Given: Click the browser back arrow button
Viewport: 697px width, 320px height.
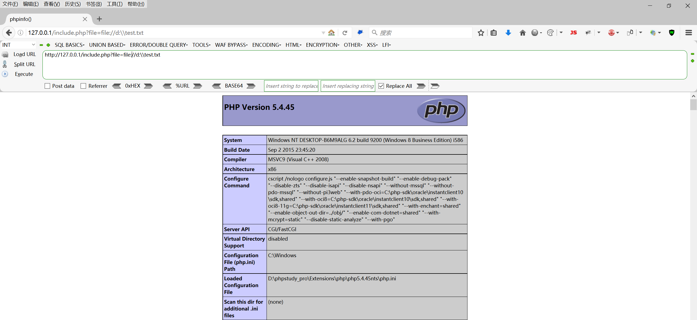Looking at the screenshot, I should [x=9, y=33].
